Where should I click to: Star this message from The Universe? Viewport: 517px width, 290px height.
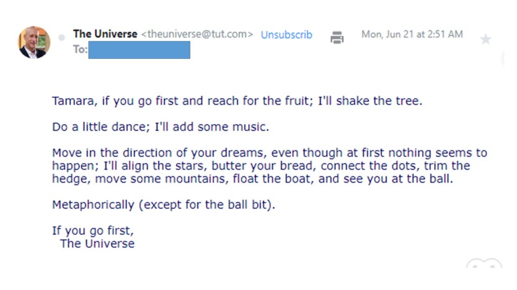[x=485, y=39]
